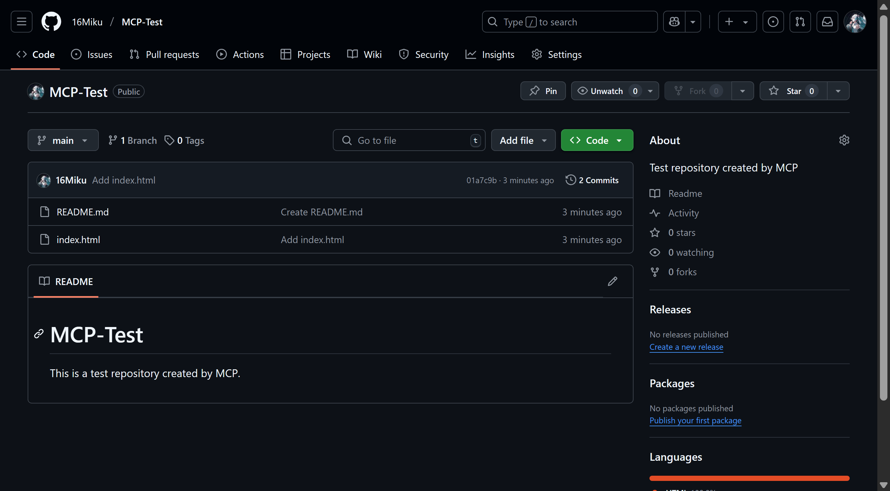Expand the main branch selector
Image resolution: width=890 pixels, height=491 pixels.
tap(63, 140)
